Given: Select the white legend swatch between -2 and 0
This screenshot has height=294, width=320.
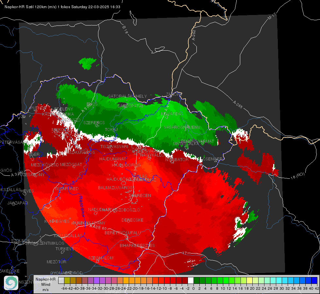Looking at the screenshot, I should tap(191, 280).
